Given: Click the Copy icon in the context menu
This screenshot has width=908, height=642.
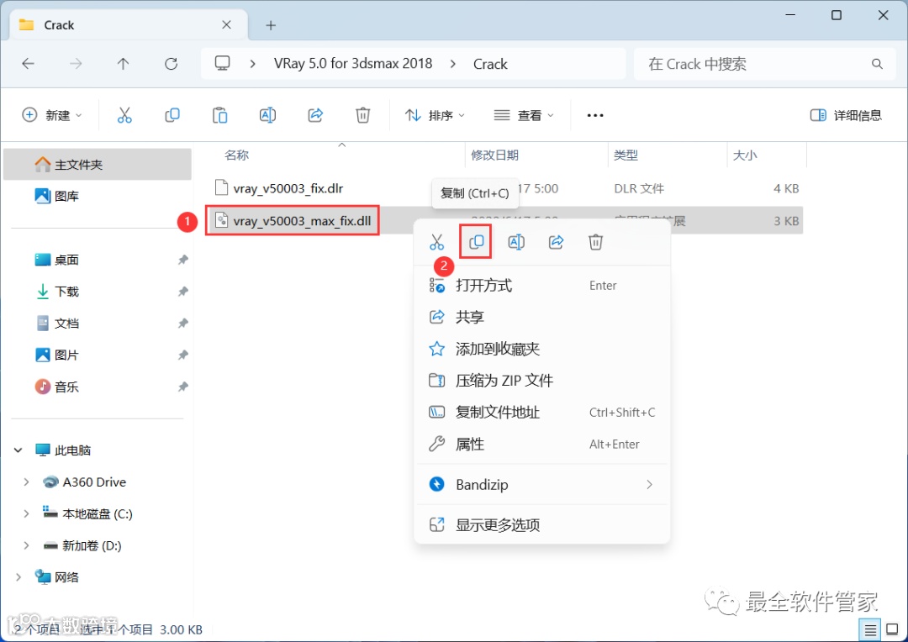Looking at the screenshot, I should tap(476, 242).
